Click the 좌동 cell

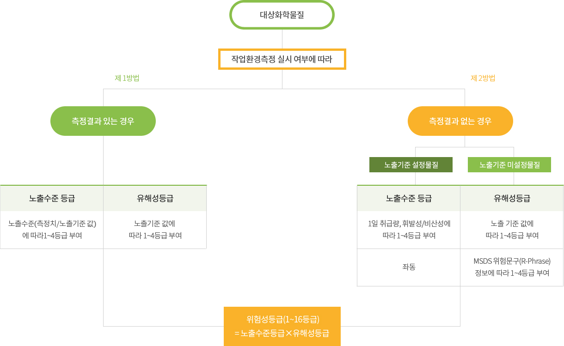[409, 267]
